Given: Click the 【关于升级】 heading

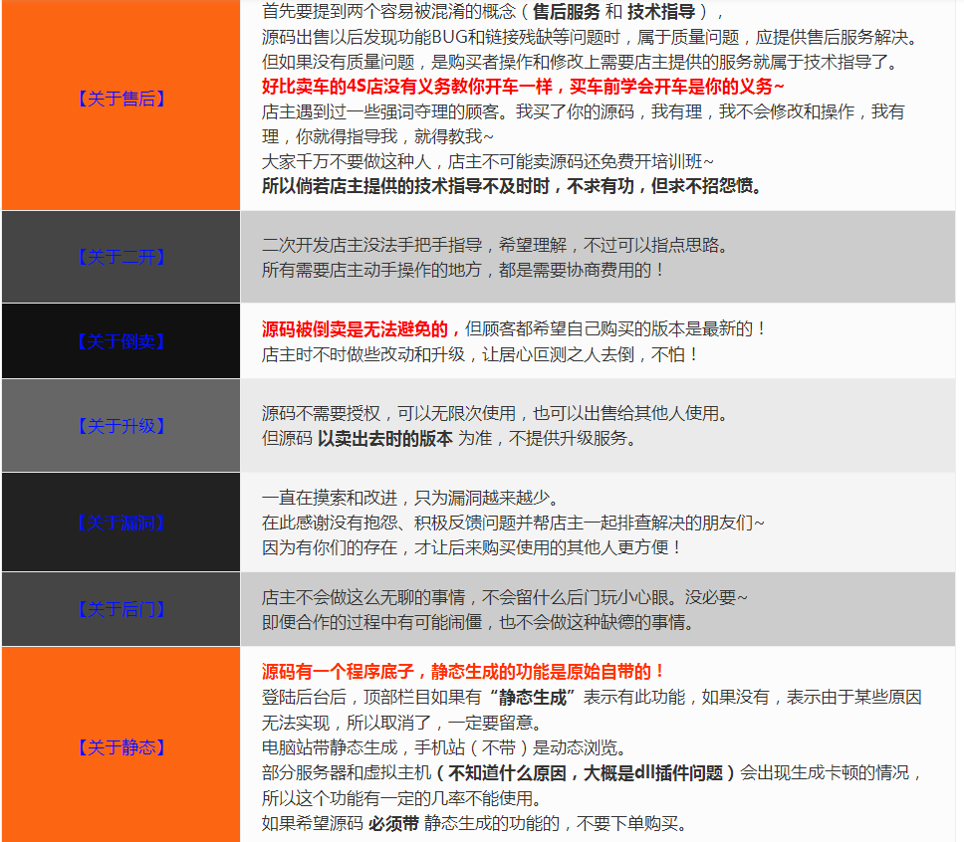Looking at the screenshot, I should [121, 426].
